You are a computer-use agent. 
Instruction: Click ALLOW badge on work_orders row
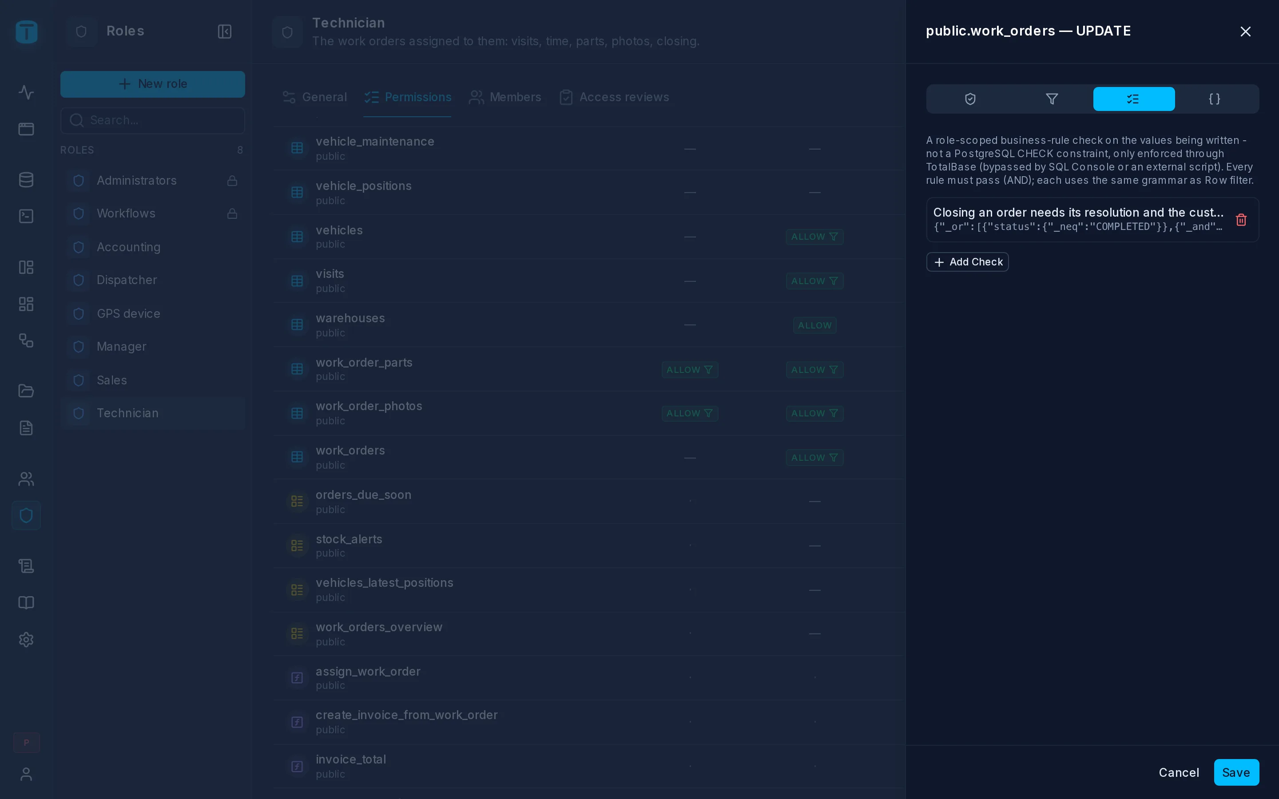point(814,458)
